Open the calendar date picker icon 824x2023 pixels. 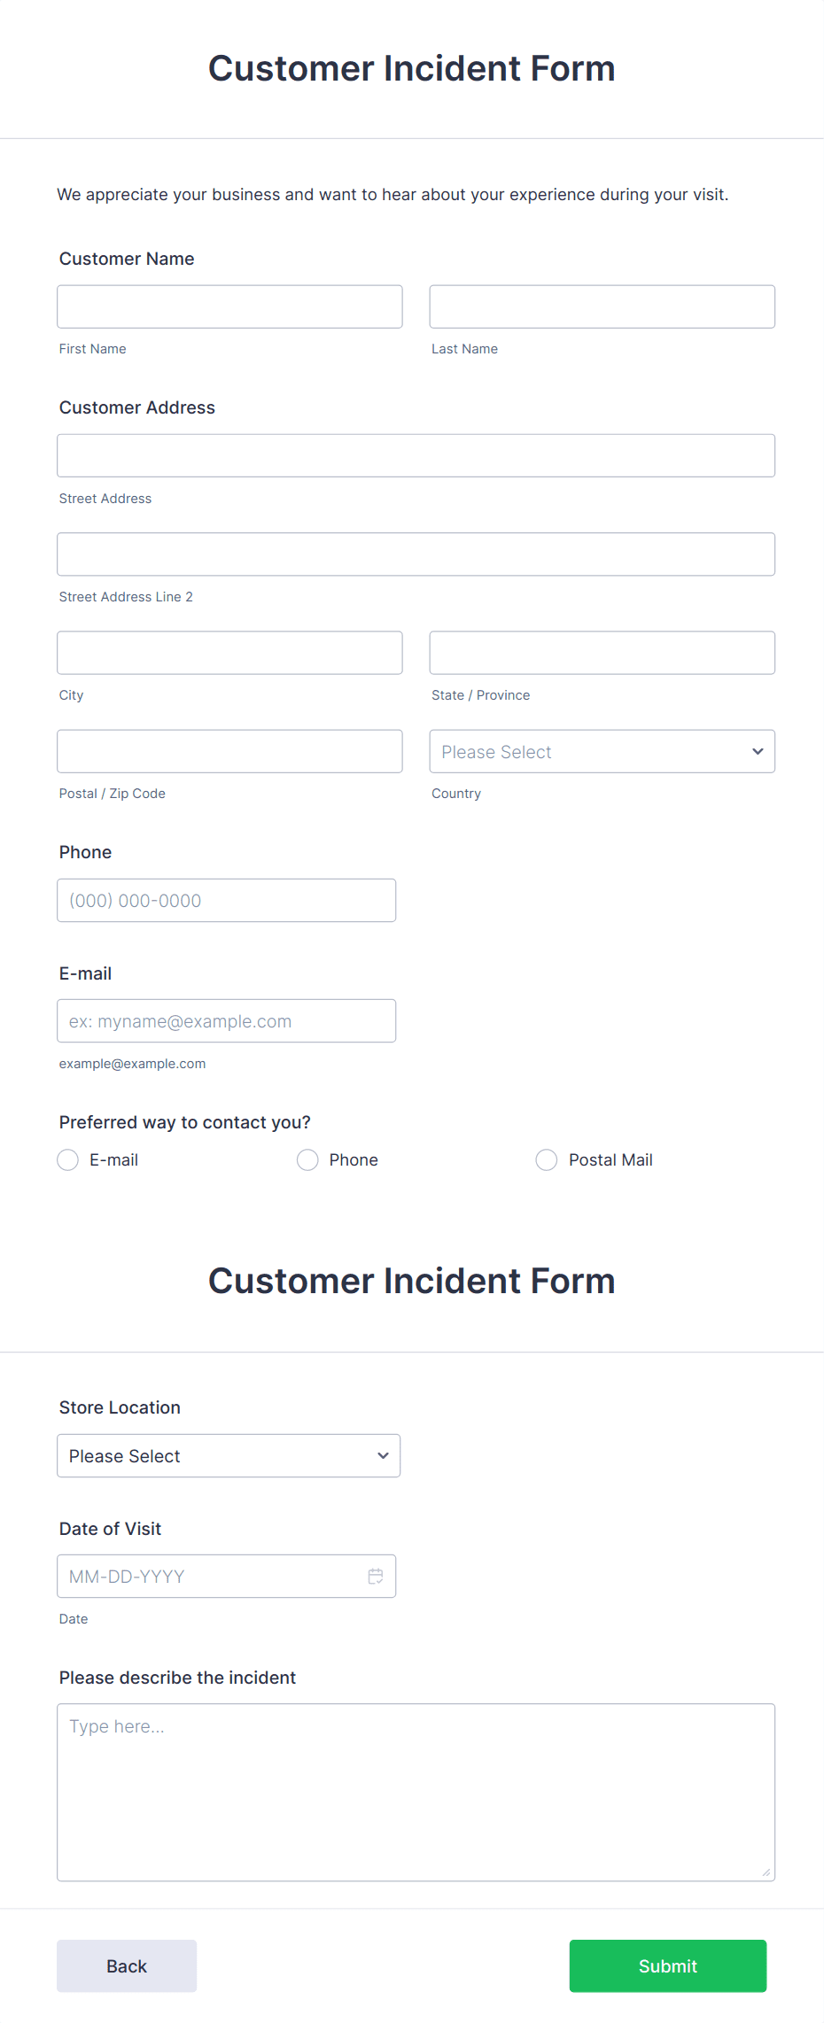point(376,1577)
